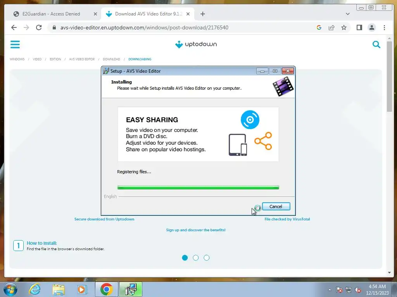Click the tablet and phone devices icon
The width and height of the screenshot is (397, 297).
click(238, 145)
